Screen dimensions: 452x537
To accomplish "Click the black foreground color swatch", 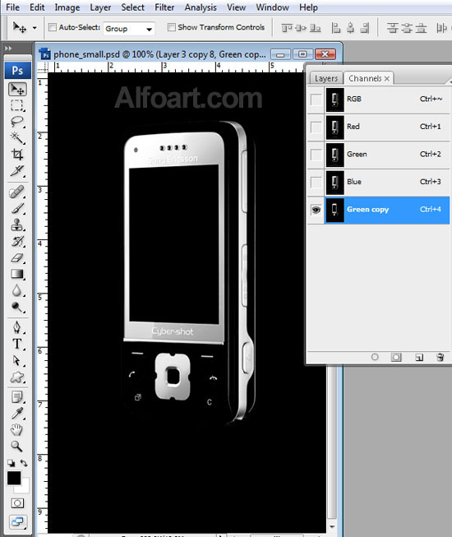I will [x=13, y=478].
